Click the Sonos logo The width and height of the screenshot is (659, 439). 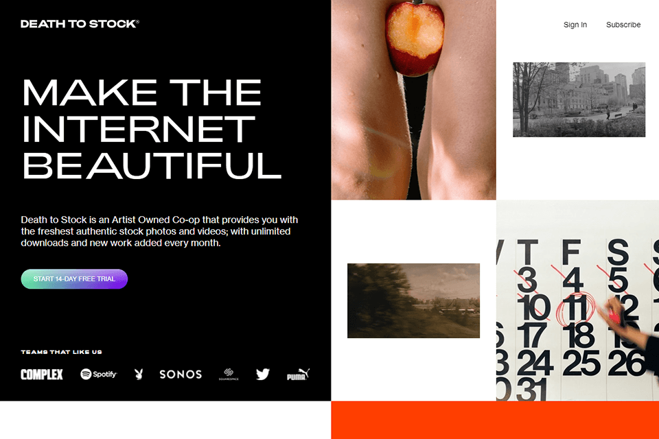tap(181, 375)
